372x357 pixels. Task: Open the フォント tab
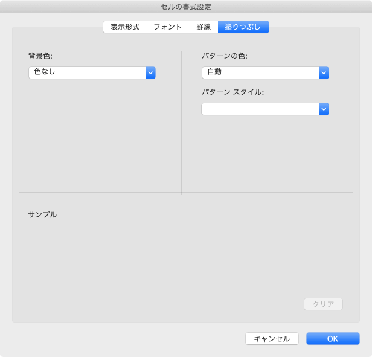point(168,27)
